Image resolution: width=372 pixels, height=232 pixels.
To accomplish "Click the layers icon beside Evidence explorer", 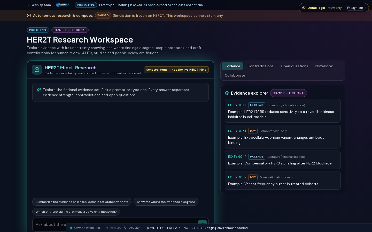I will [227, 93].
